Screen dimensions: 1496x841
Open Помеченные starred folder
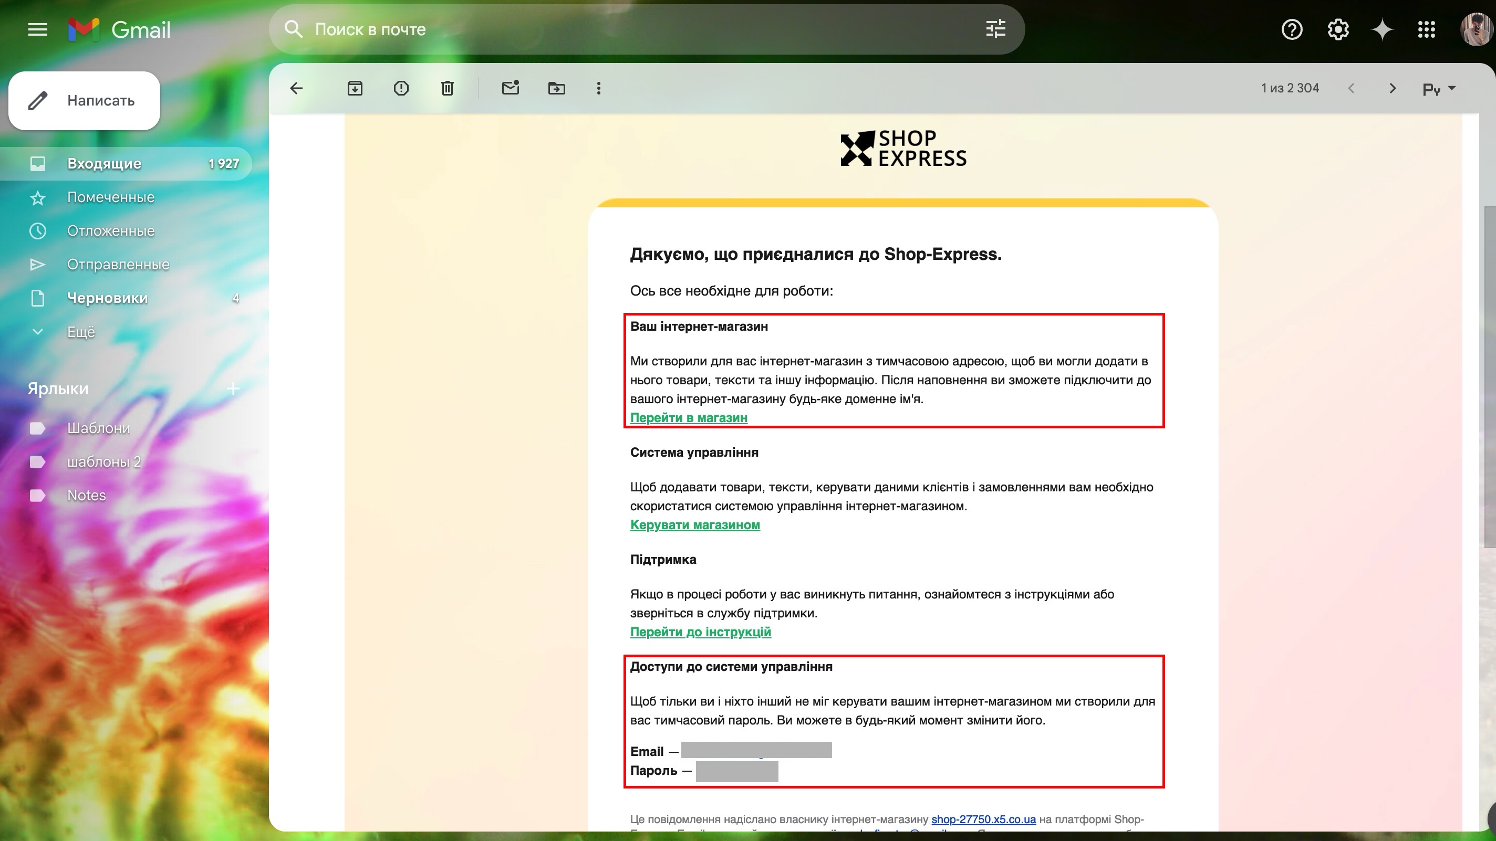(x=126, y=197)
